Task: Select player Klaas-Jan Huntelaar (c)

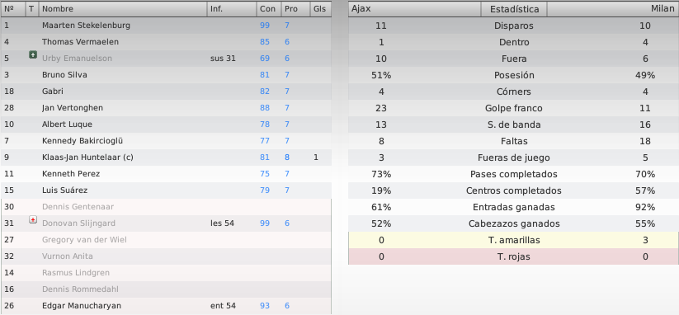Action: (167, 157)
